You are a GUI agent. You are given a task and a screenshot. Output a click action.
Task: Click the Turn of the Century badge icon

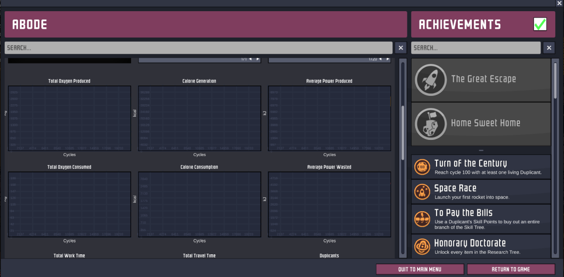coord(422,167)
